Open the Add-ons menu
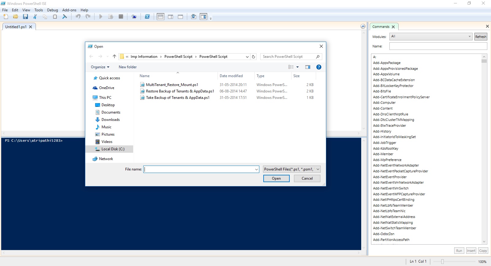Viewport: 491px width, 266px height. pyautogui.click(x=69, y=10)
